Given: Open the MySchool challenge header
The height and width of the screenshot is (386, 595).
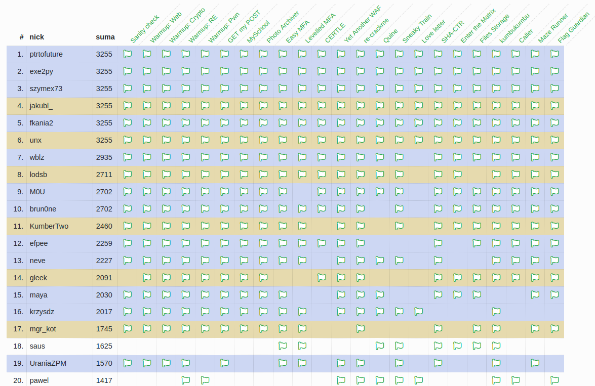Looking at the screenshot, I should coord(258,32).
